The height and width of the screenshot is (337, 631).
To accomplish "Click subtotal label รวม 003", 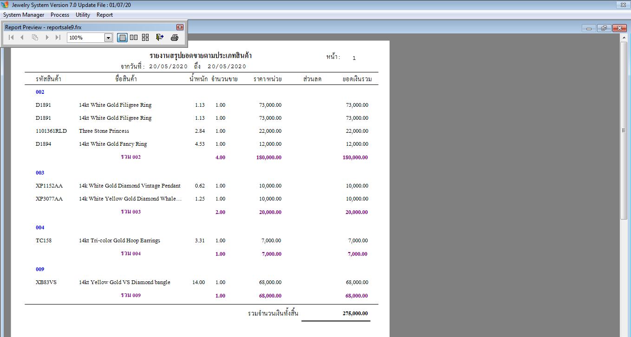I will [x=130, y=212].
